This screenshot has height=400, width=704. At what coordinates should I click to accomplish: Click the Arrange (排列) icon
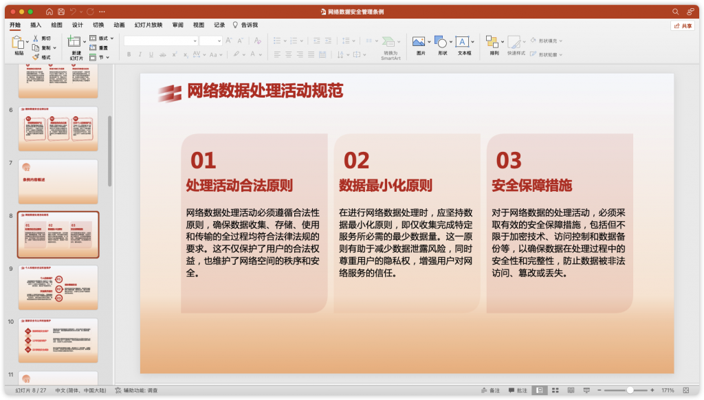click(x=492, y=42)
